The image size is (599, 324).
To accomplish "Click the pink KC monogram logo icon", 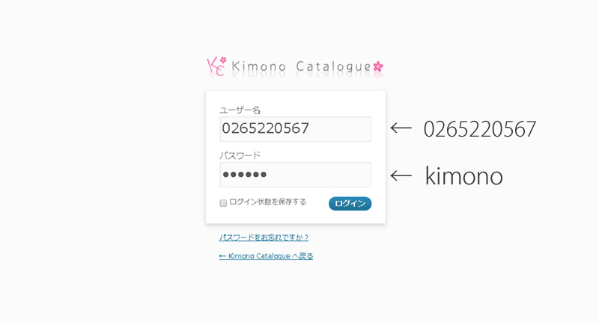I will pos(216,67).
